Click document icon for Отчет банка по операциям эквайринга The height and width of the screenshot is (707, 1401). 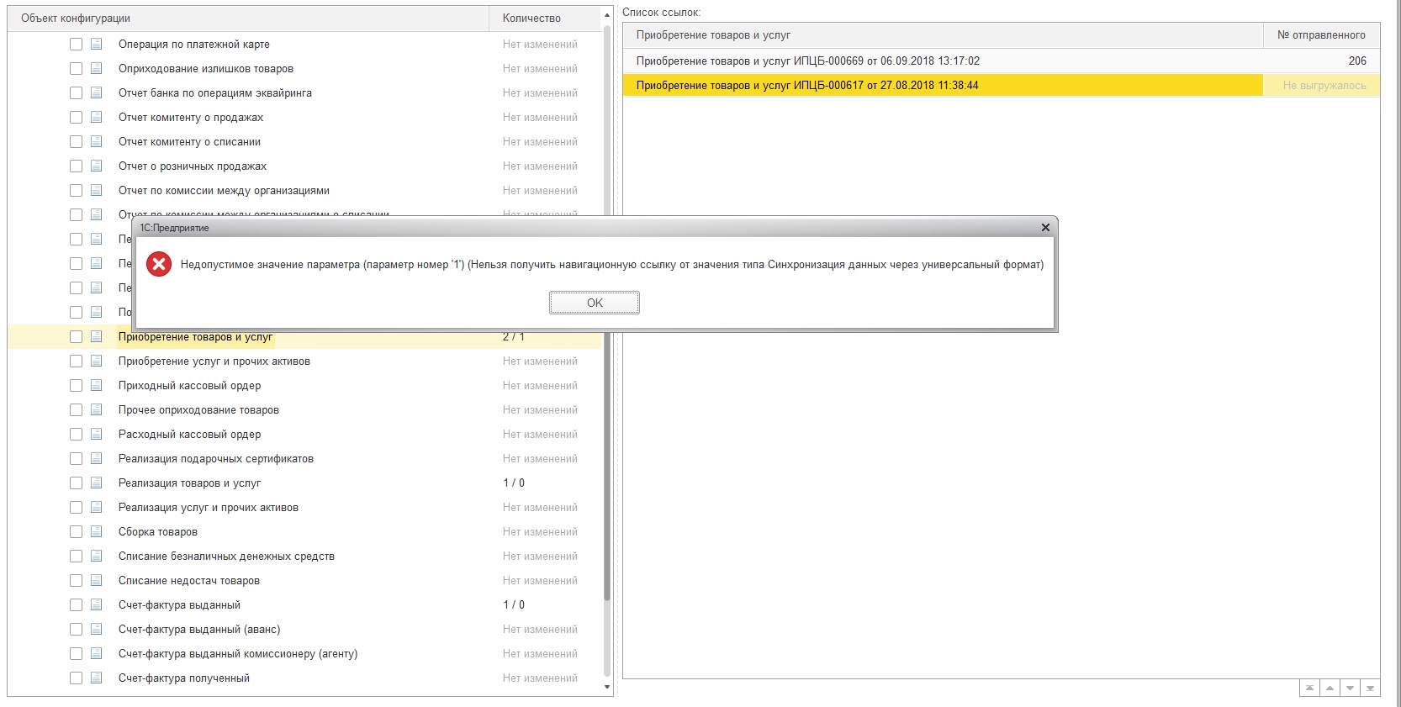click(97, 92)
